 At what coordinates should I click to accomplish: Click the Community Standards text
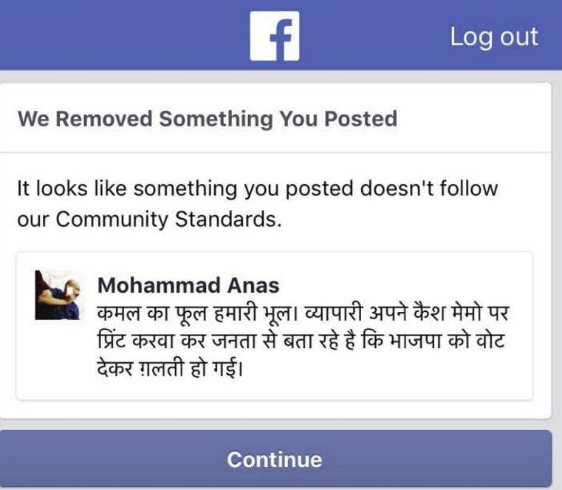point(168,220)
